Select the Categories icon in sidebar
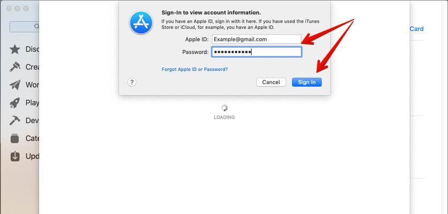This screenshot has width=448, height=214. tap(14, 138)
